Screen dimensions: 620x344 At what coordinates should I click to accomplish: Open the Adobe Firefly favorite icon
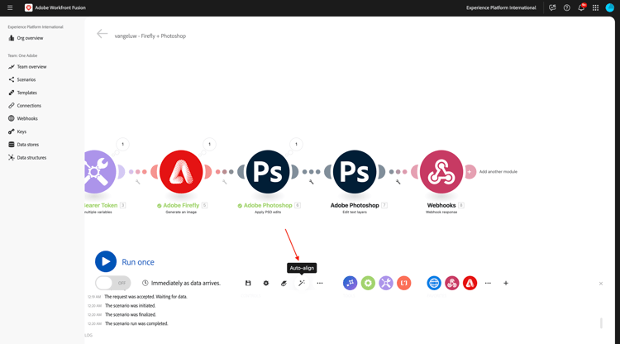(470, 283)
